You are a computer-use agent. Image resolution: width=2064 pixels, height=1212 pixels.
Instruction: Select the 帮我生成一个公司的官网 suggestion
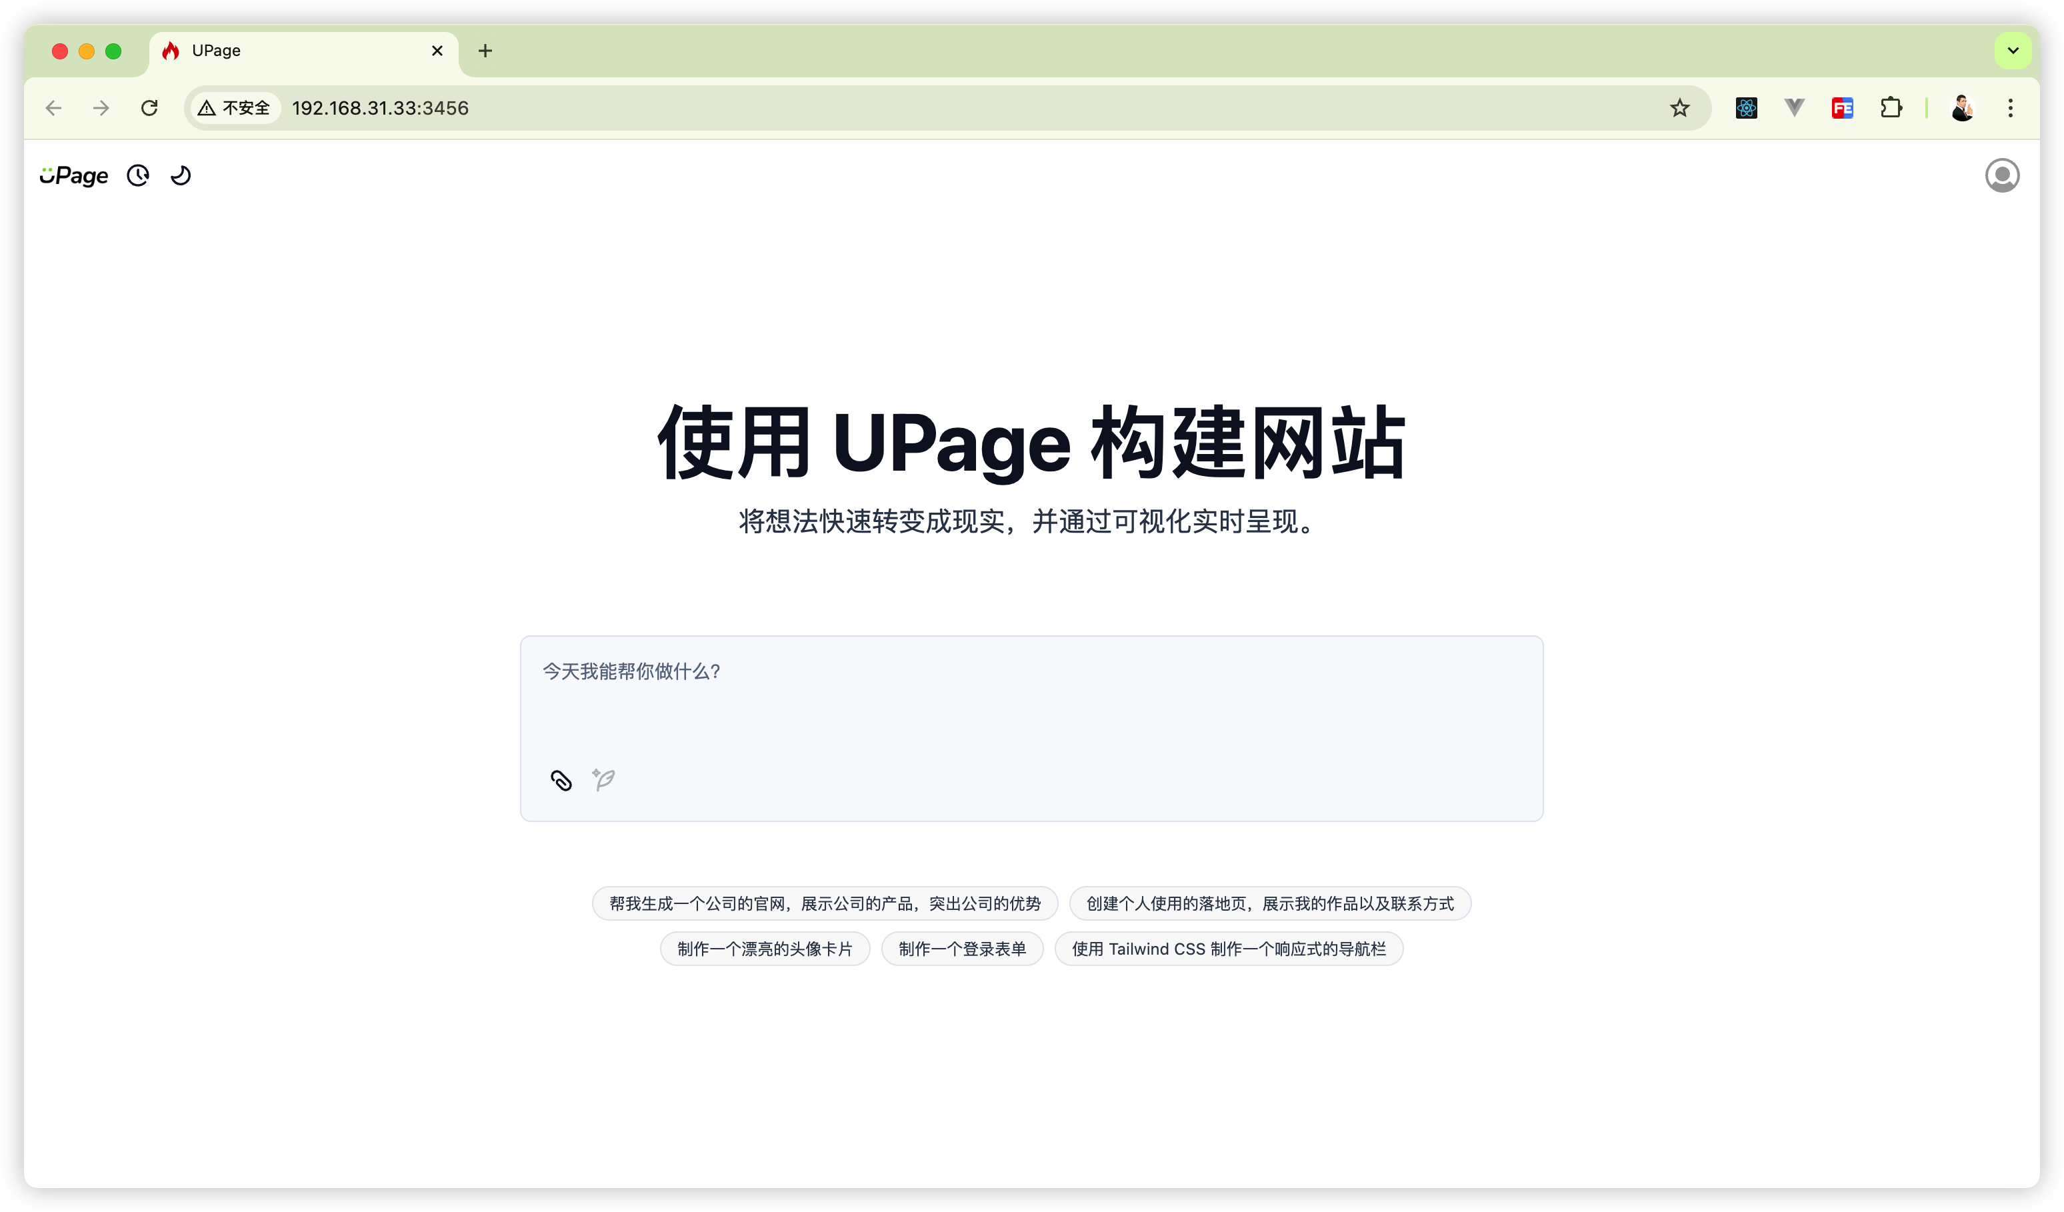pos(825,903)
